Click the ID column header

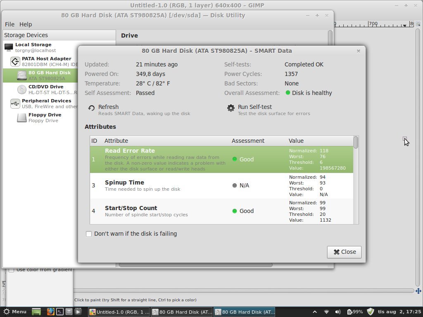click(x=94, y=141)
